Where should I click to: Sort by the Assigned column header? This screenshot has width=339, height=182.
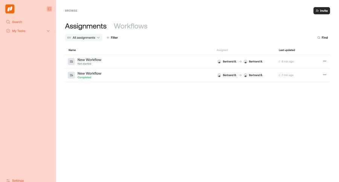pyautogui.click(x=222, y=50)
